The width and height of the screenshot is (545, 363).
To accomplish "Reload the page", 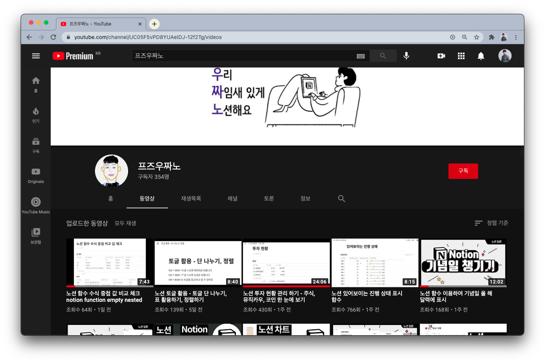I will point(53,37).
